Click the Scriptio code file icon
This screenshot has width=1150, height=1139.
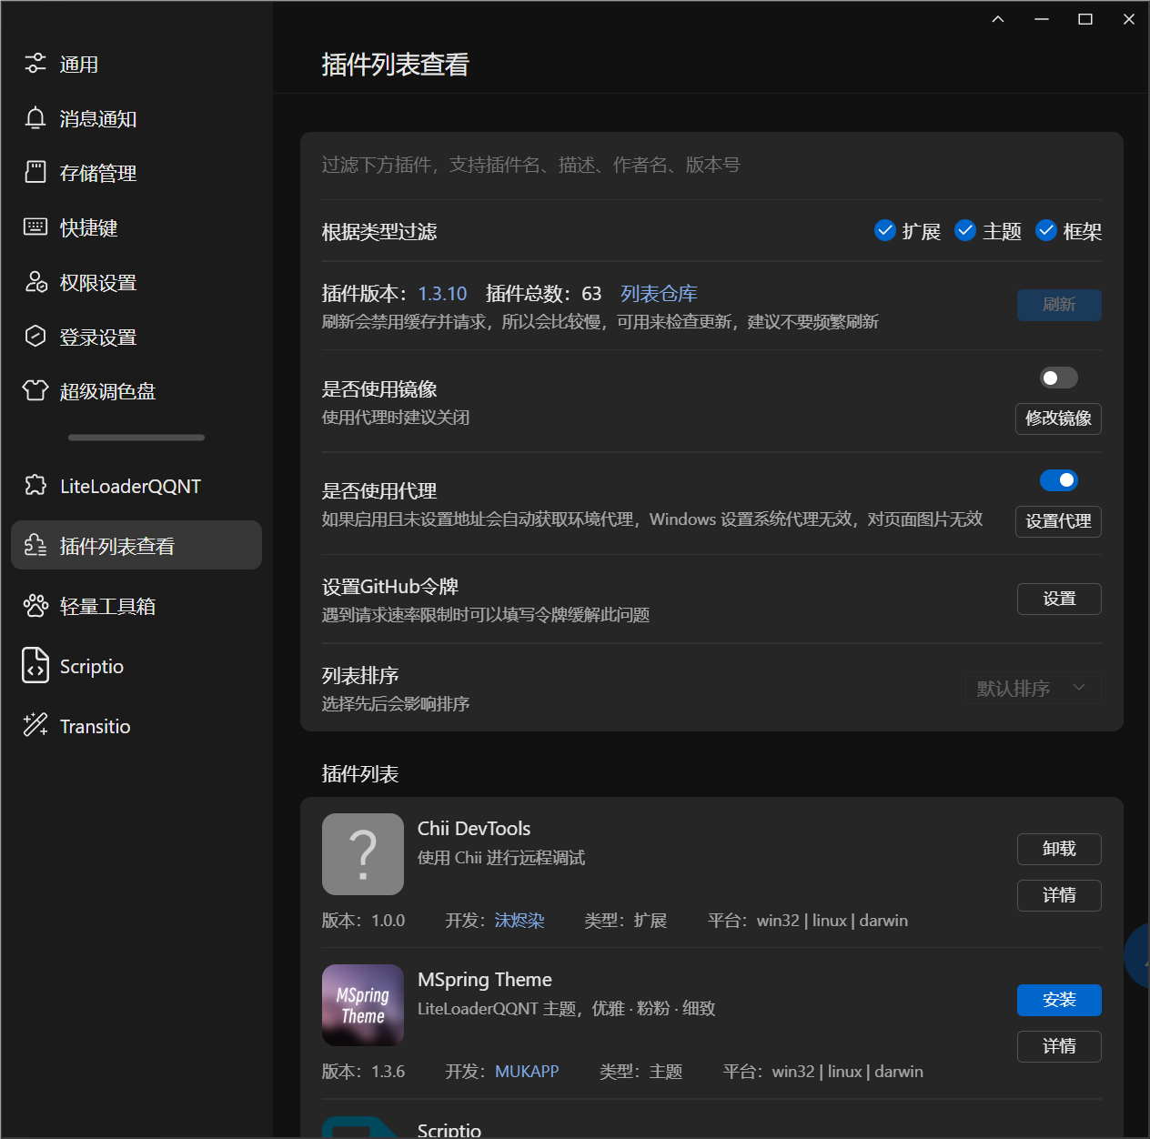pyautogui.click(x=35, y=666)
